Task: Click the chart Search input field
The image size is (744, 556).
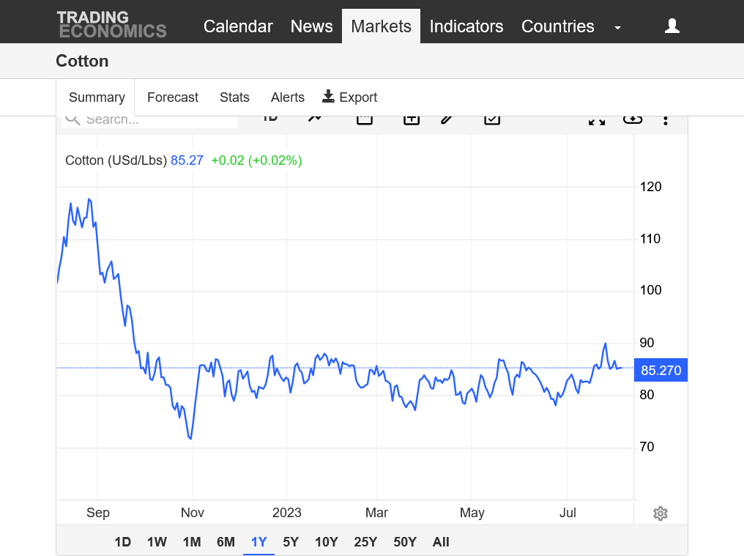Action: [149, 120]
